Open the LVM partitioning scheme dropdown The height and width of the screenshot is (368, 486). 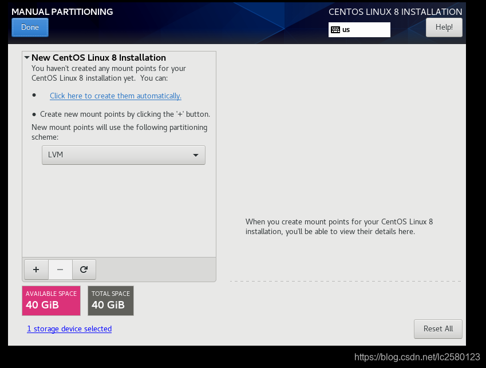(x=124, y=155)
